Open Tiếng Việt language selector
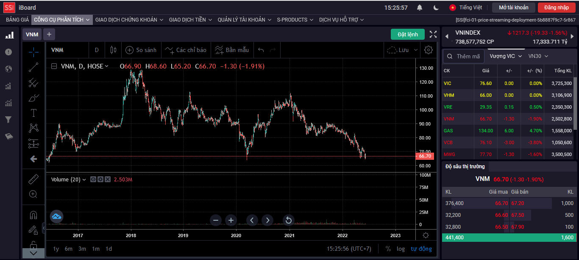The image size is (579, 260). (x=466, y=8)
